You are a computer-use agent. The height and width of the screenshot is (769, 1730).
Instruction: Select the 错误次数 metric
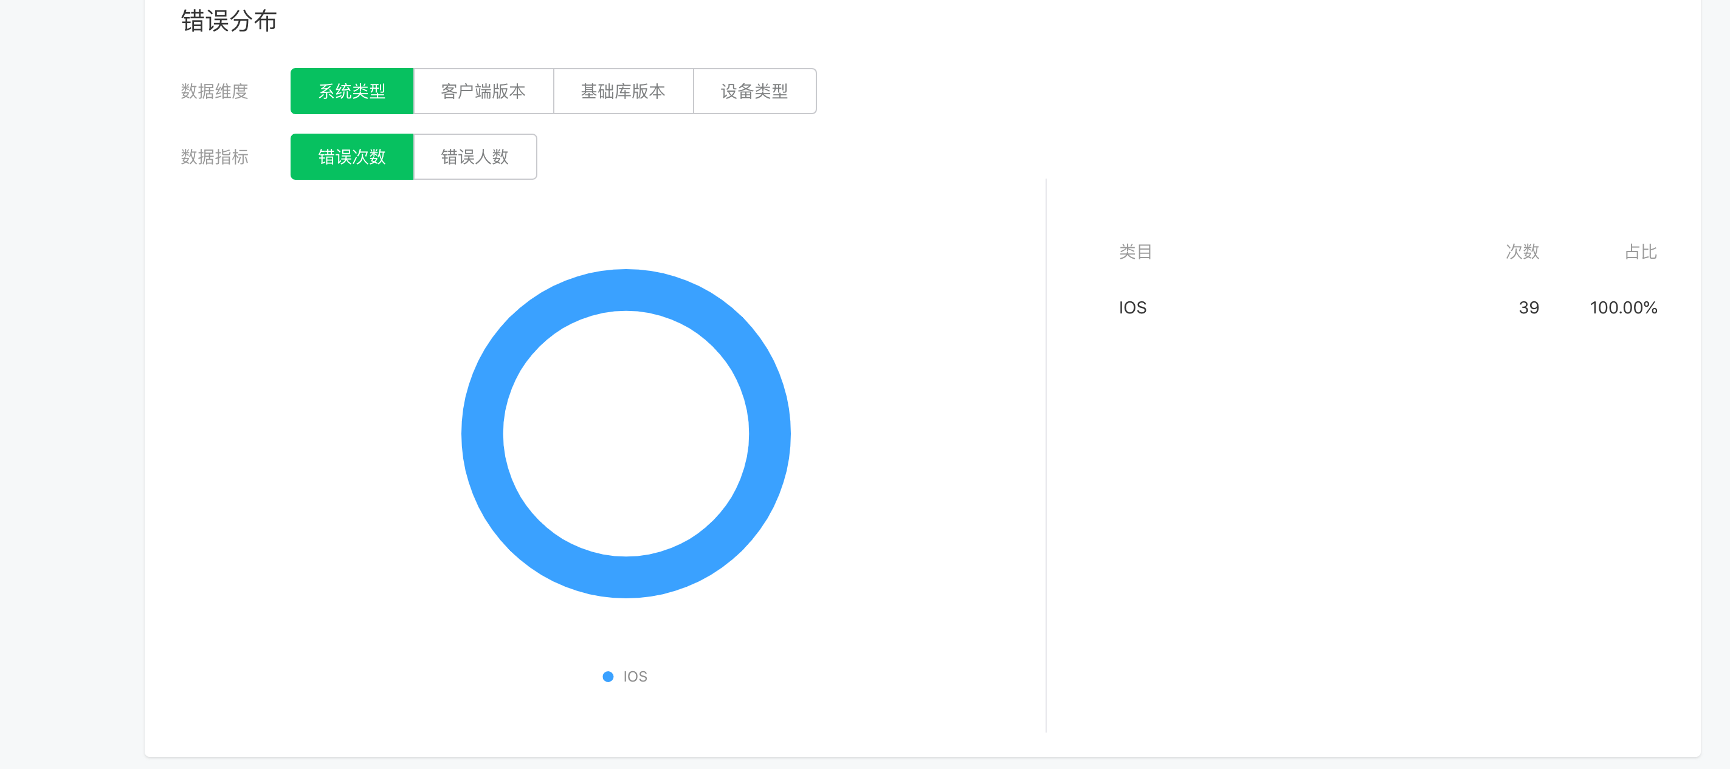coord(351,156)
